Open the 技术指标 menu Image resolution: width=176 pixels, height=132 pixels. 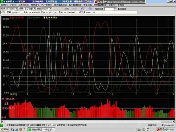click(x=24, y=5)
